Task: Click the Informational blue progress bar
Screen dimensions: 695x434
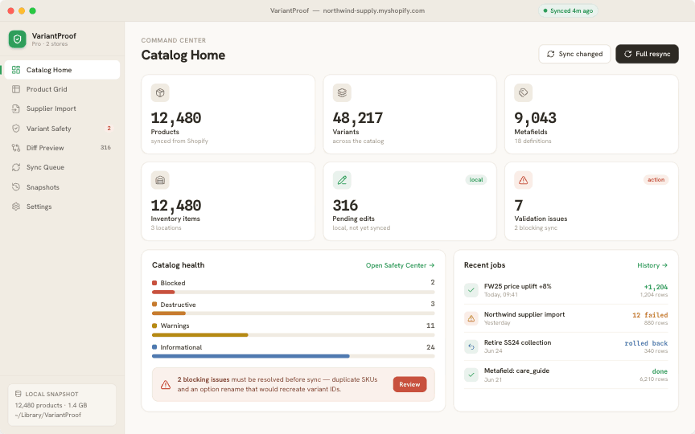Action: 293,356
